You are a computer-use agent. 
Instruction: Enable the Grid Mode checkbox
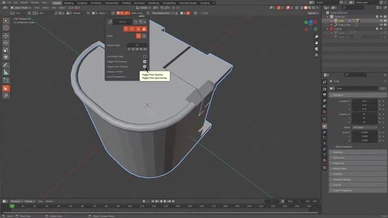click(144, 56)
